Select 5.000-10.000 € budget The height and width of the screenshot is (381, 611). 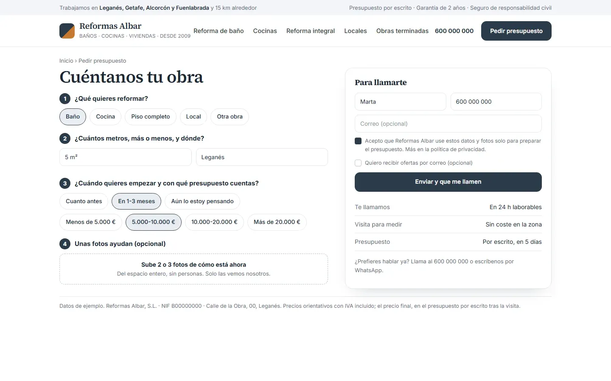[154, 222]
